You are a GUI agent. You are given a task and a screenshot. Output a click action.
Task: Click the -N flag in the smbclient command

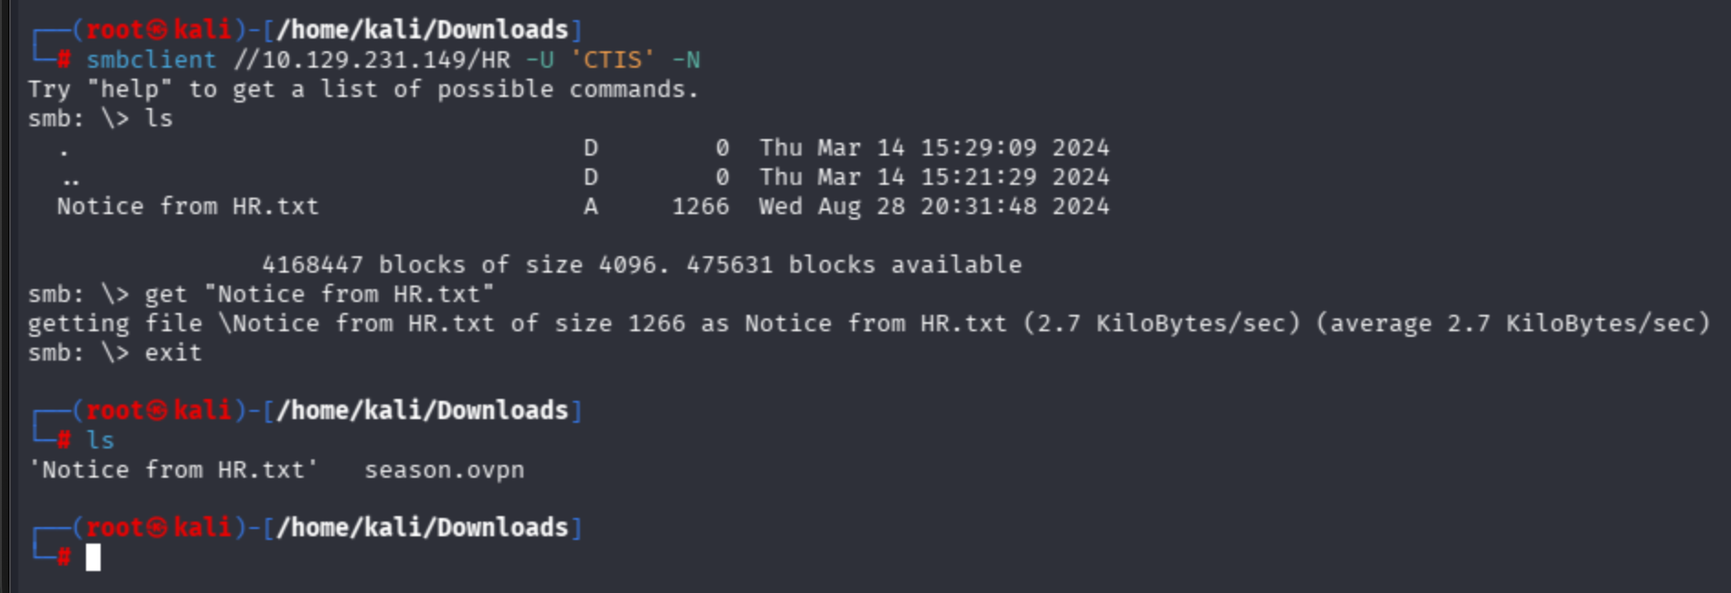coord(685,60)
